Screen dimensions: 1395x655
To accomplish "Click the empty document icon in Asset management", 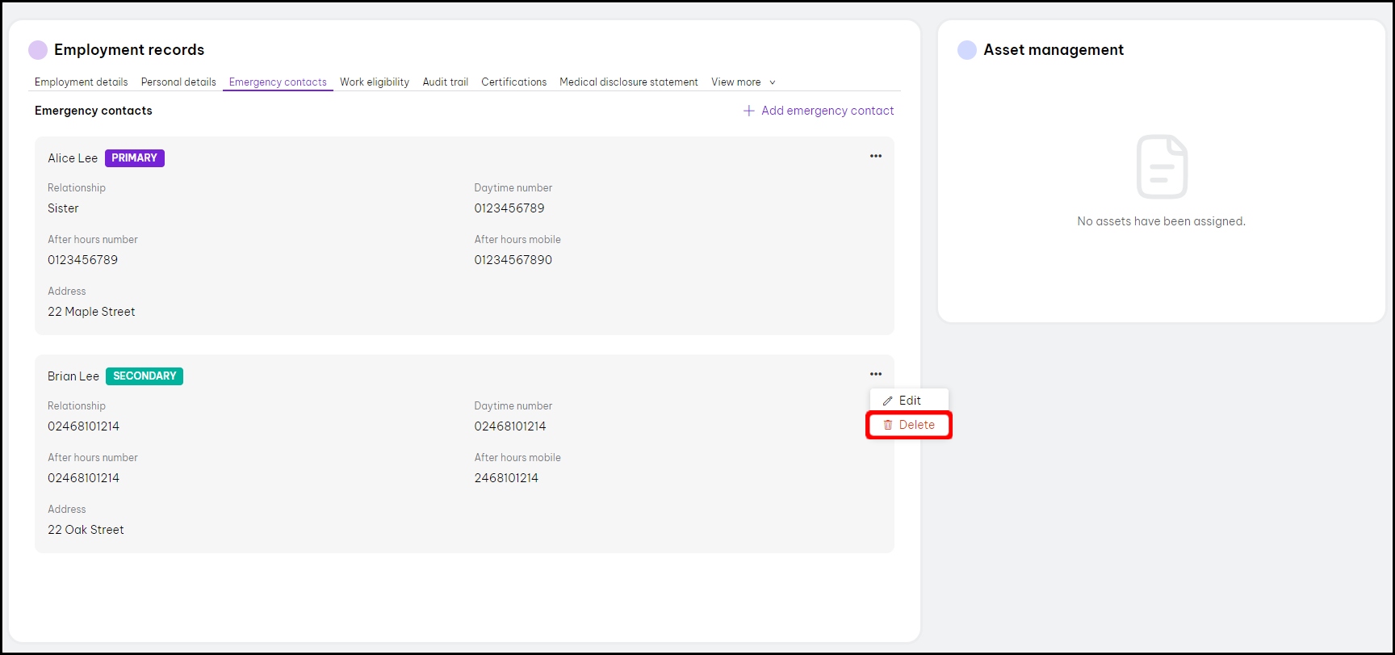I will [x=1161, y=166].
